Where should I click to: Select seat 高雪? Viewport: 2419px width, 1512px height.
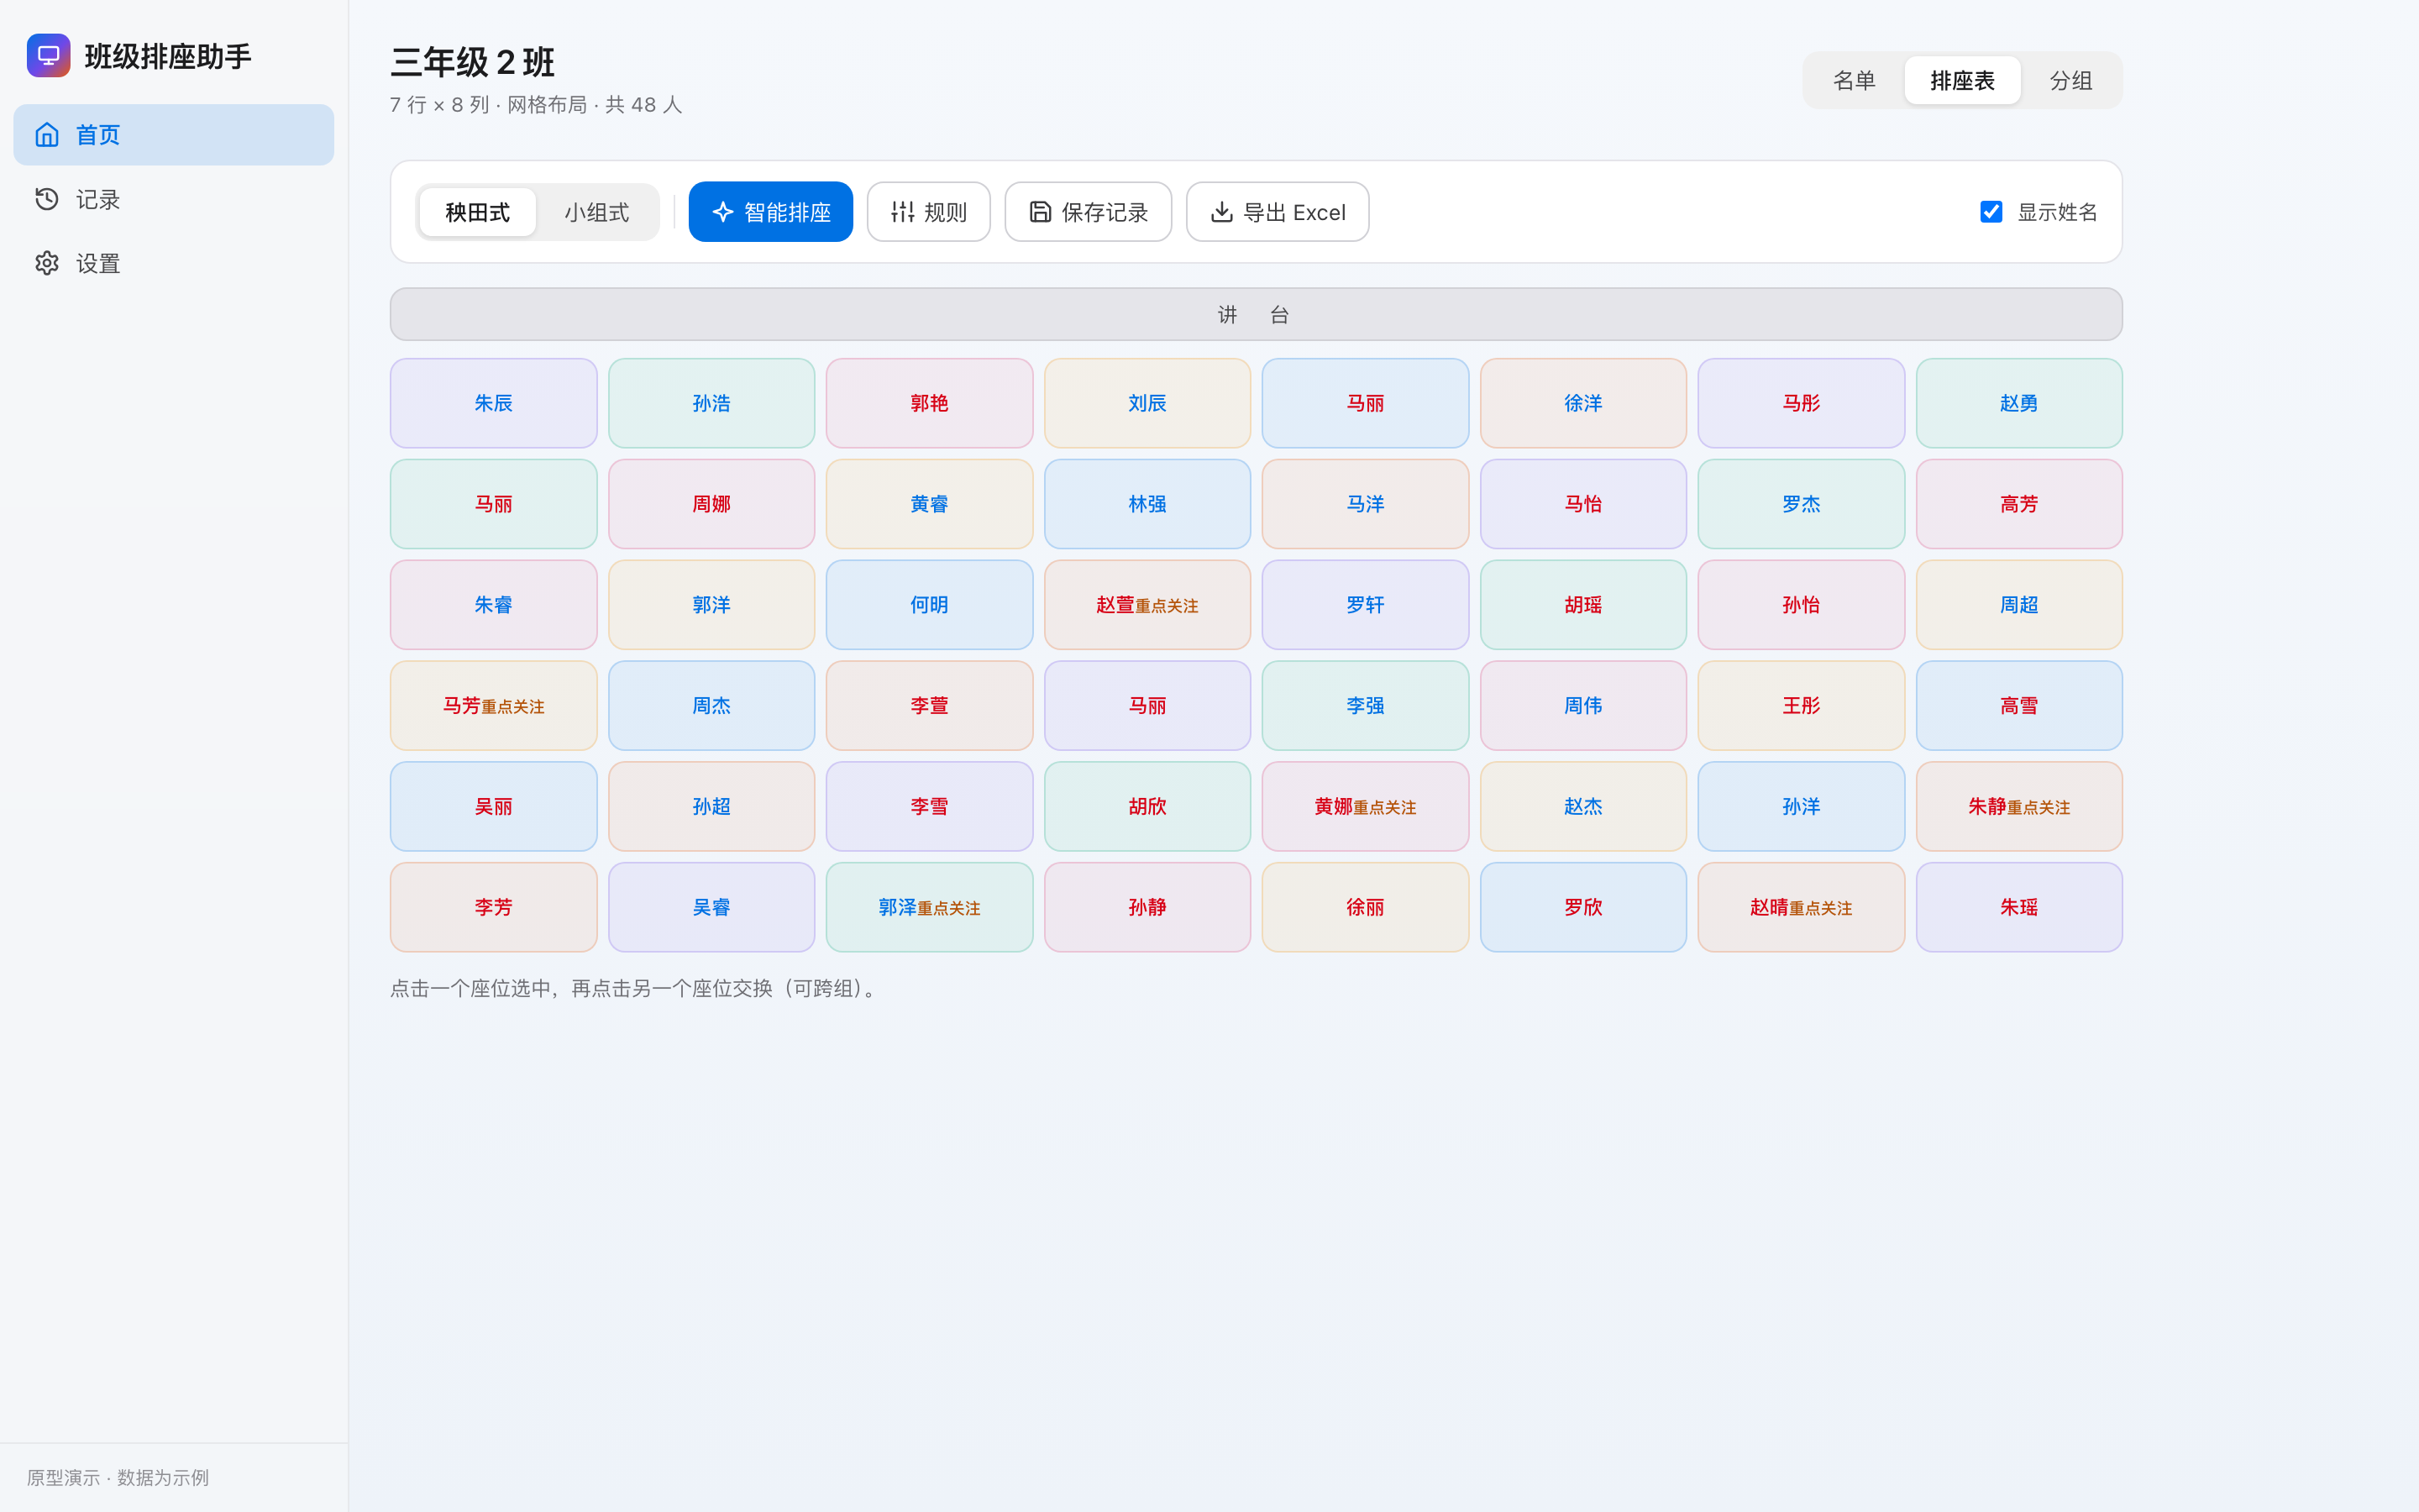(2019, 706)
